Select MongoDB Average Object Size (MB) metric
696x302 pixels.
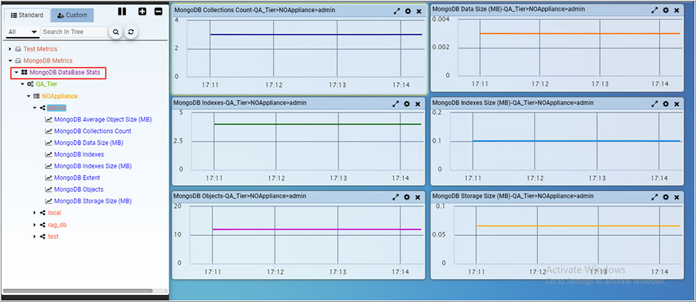tap(103, 119)
